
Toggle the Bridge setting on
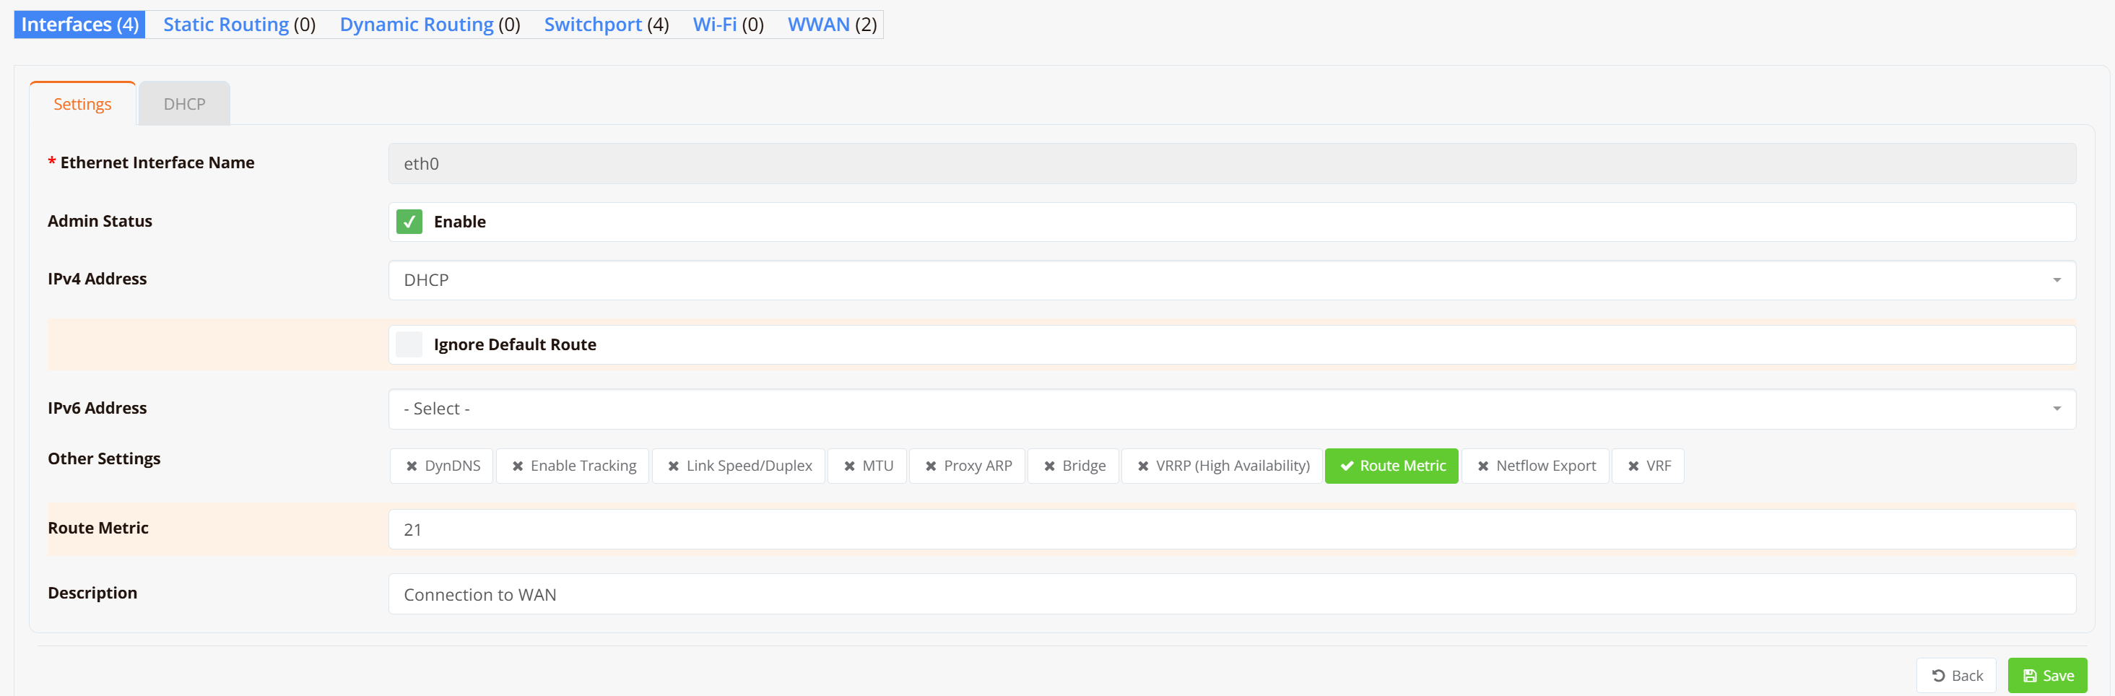pyautogui.click(x=1073, y=466)
